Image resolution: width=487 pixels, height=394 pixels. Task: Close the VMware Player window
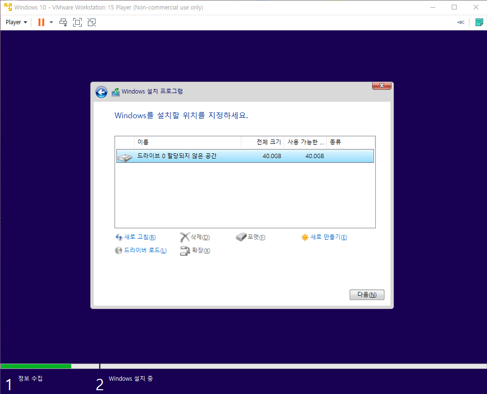pos(476,7)
